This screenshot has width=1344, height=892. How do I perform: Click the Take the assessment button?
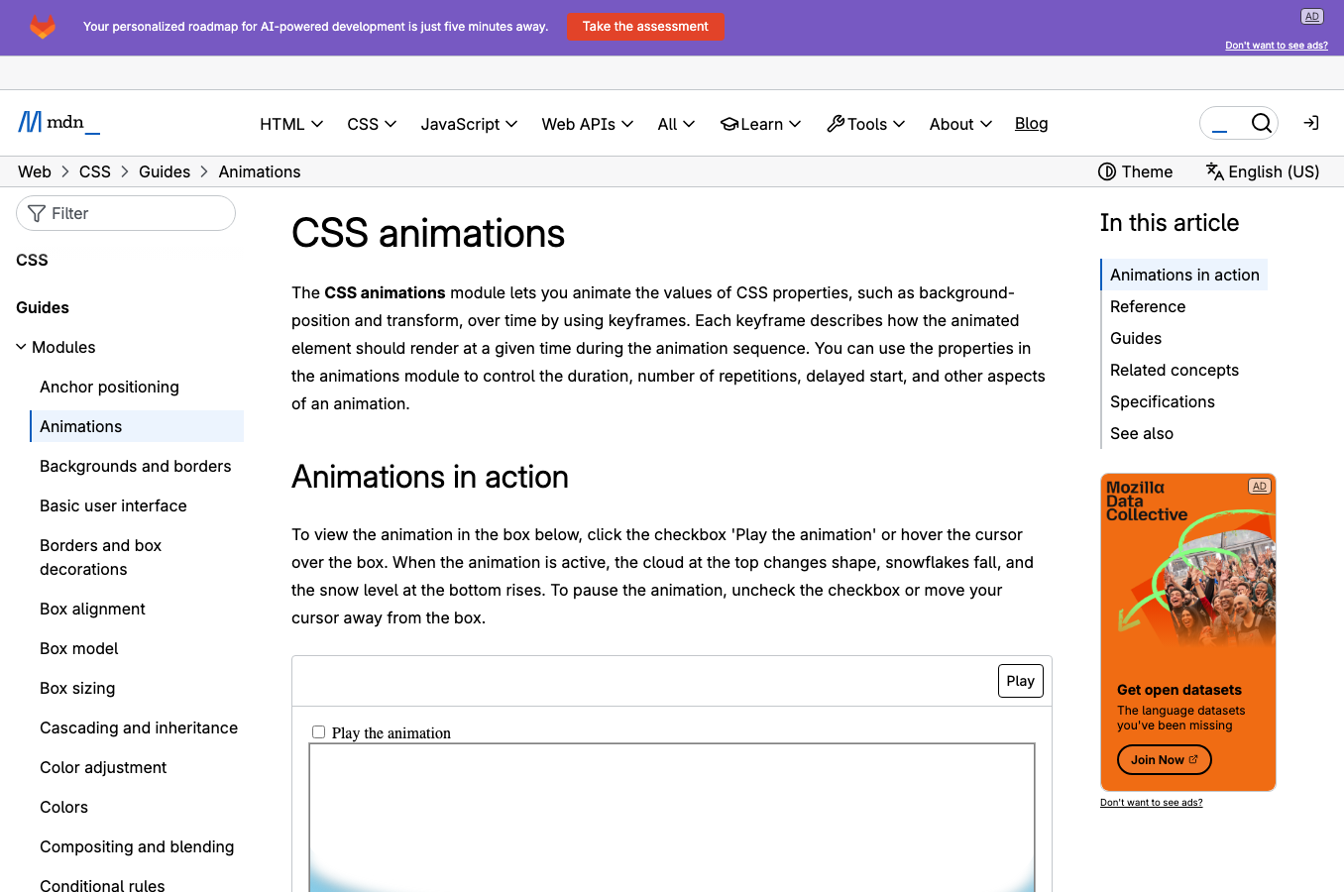645,27
